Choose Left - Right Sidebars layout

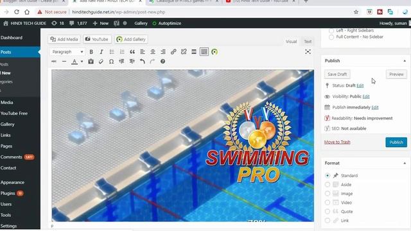click(331, 31)
